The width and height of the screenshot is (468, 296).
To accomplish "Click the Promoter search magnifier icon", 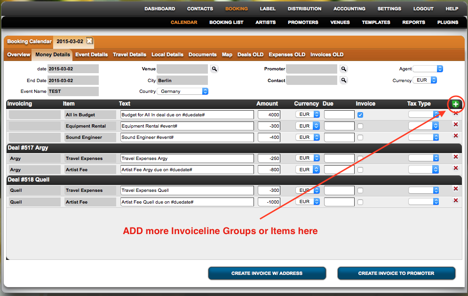I will point(344,69).
